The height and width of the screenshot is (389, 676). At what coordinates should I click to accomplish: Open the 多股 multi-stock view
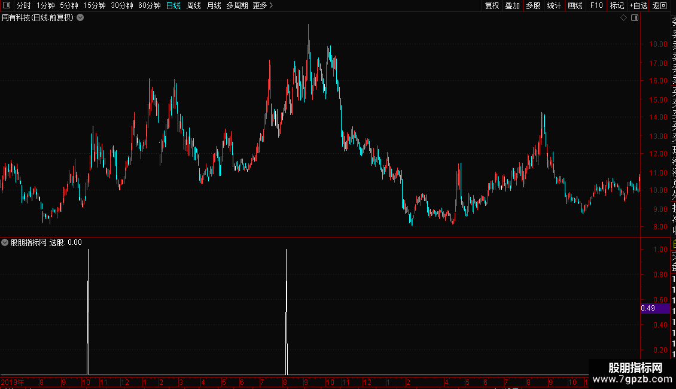tap(533, 5)
